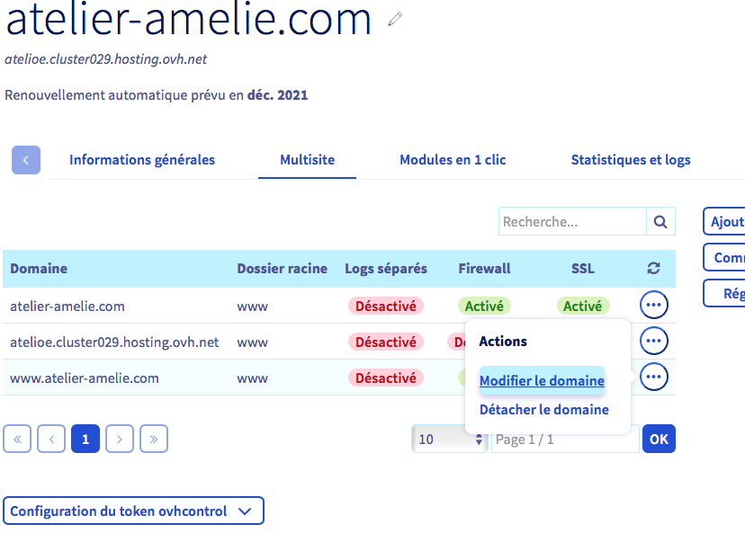The width and height of the screenshot is (745, 542).
Task: Expand Configuration du token ovhcontrol
Action: [134, 511]
